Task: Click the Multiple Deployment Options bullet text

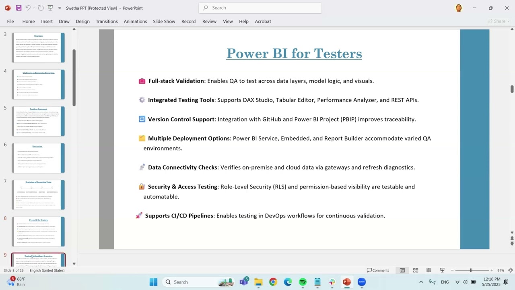Action: click(287, 143)
